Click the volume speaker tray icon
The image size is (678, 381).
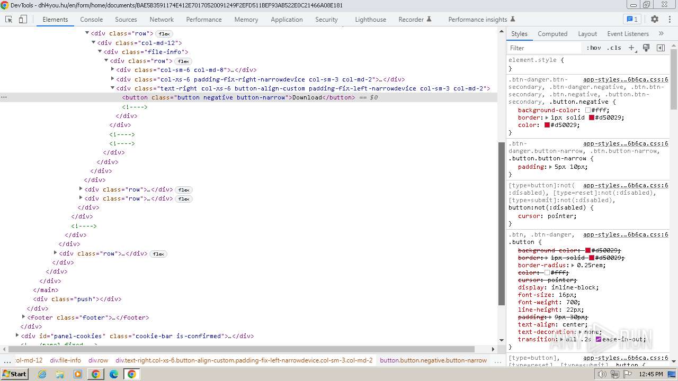(602, 374)
